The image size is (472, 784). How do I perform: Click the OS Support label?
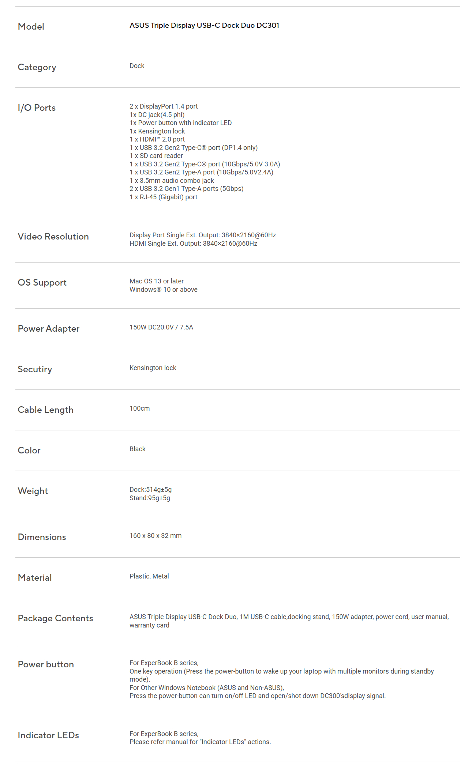pos(42,283)
